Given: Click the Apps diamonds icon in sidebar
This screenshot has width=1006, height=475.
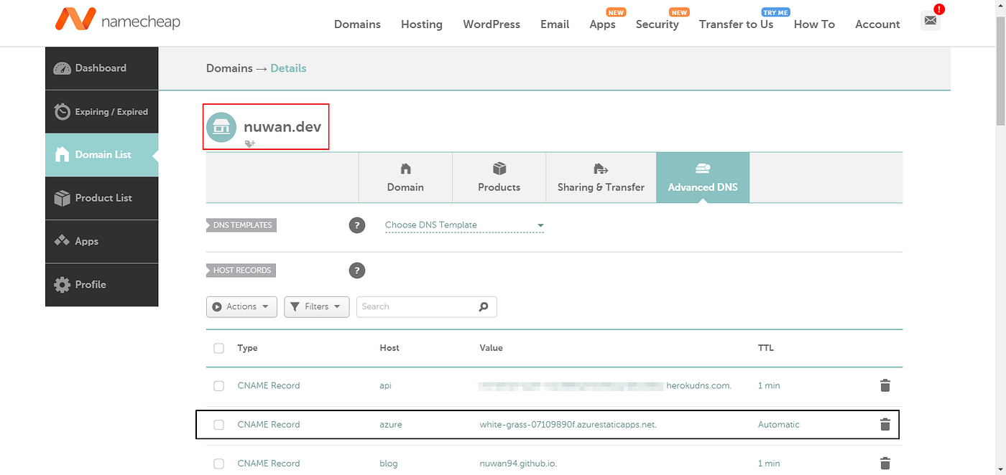Looking at the screenshot, I should click(63, 241).
